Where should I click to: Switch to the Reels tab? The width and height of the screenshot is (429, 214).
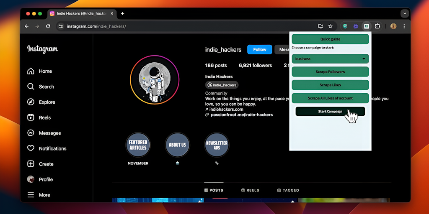251,190
